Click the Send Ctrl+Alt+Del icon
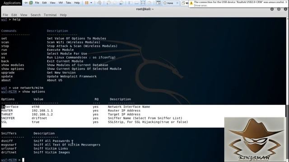Viewport: 289px width, 162px height. coord(99,3)
